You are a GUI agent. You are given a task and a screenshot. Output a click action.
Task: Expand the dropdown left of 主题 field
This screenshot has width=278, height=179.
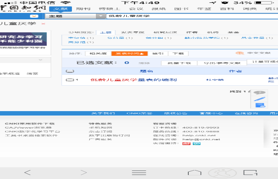(x=34, y=16)
